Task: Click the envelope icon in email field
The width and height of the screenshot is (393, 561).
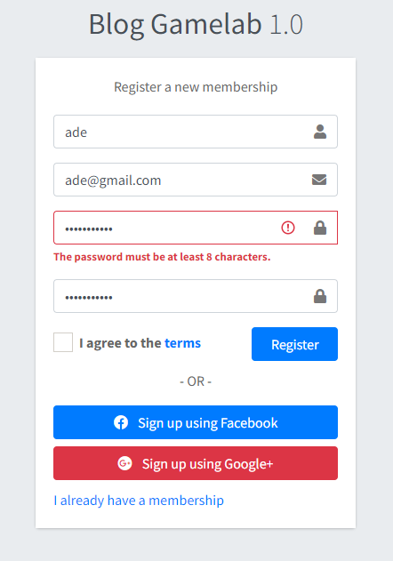Action: tap(319, 180)
